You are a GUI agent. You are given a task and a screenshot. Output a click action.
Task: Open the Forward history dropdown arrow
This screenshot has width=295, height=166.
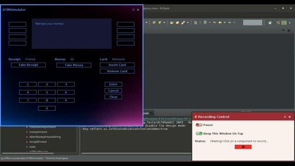pos(234,23)
